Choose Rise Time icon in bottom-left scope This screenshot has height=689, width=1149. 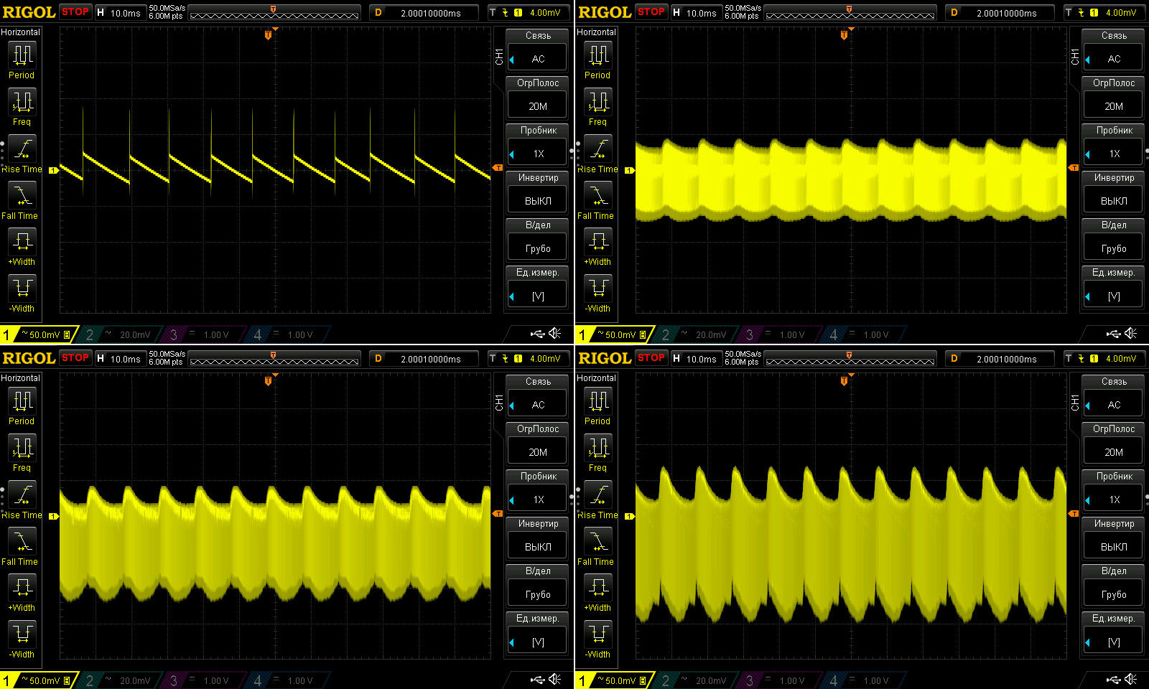pyautogui.click(x=22, y=495)
